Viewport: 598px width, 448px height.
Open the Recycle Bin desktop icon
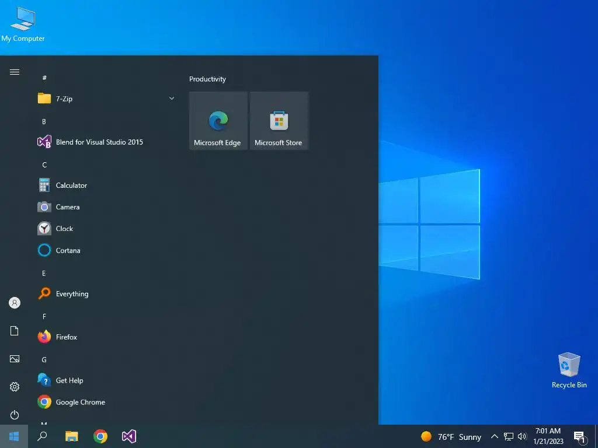pyautogui.click(x=569, y=370)
